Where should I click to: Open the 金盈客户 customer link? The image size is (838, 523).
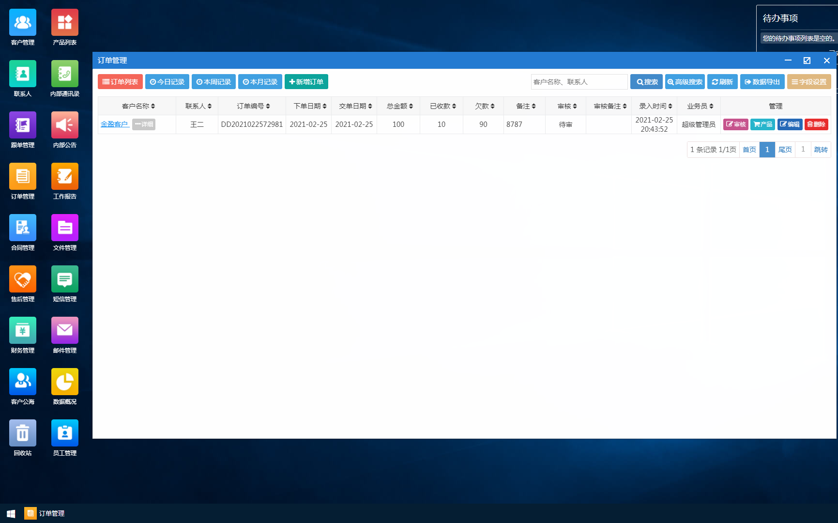114,124
